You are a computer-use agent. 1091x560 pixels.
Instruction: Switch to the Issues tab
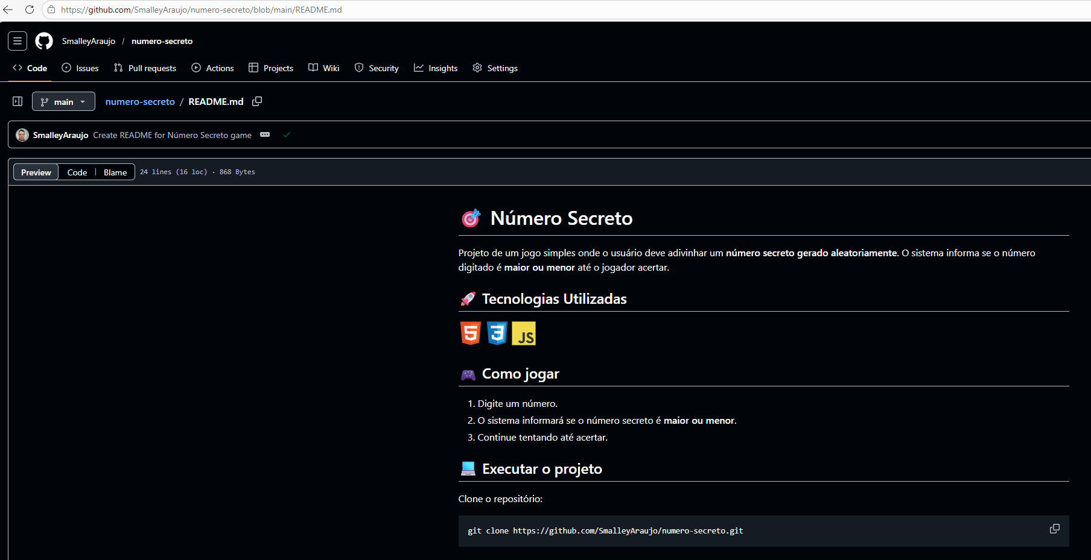pyautogui.click(x=80, y=68)
